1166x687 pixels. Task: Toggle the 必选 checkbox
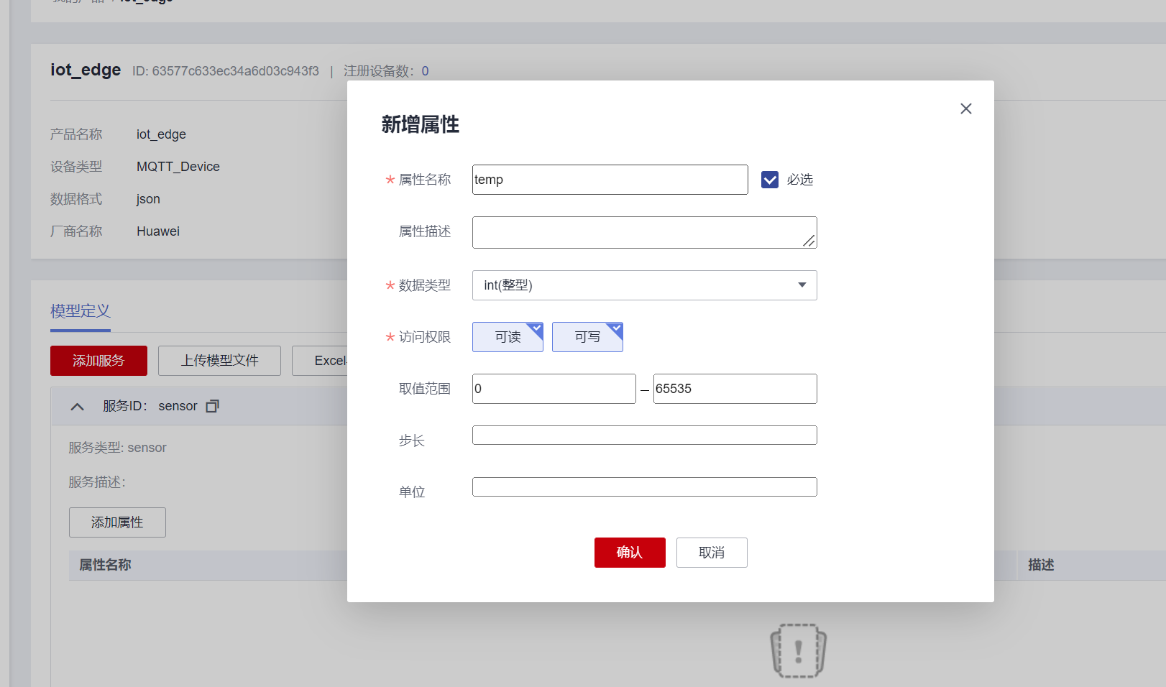(770, 180)
